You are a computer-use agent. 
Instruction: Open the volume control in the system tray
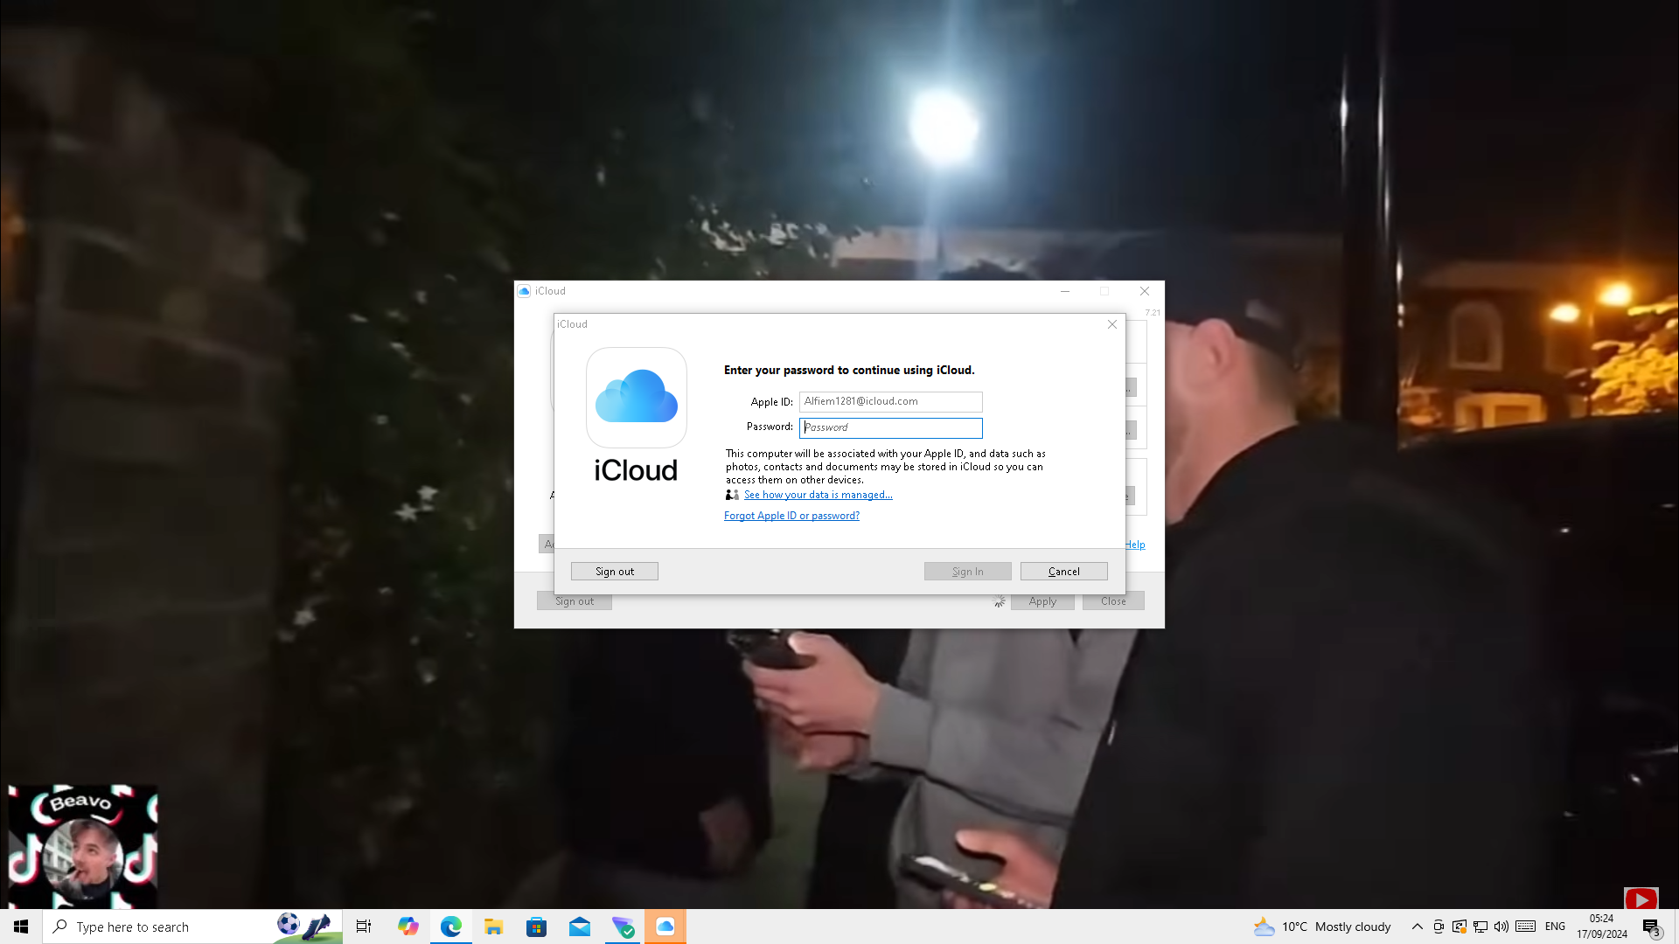coord(1501,927)
